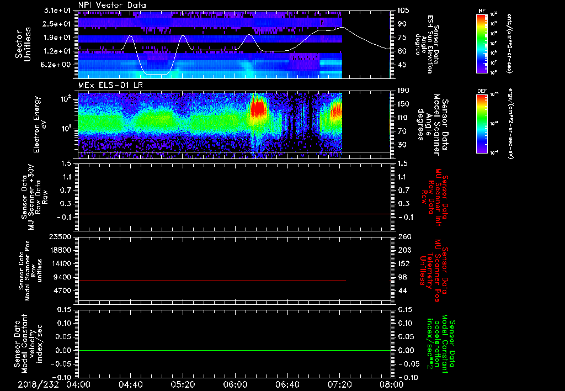Viewport: 565px width, 391px height.
Task: Click the green constant velocity line
Action: [x=234, y=350]
